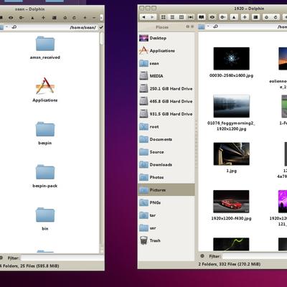Viewport: 287px width, 287px height.
Task: Select root in the Places panel
Action: coord(166,127)
